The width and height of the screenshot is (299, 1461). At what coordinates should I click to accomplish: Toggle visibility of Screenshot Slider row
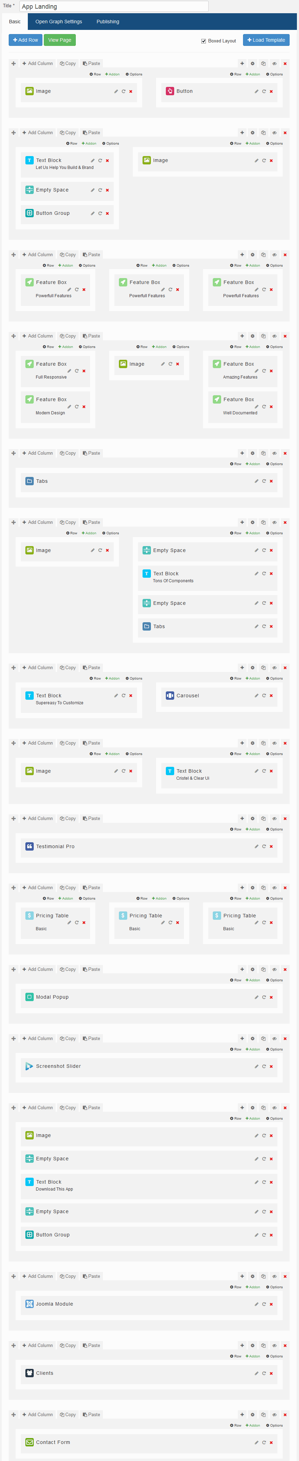[x=275, y=1039]
